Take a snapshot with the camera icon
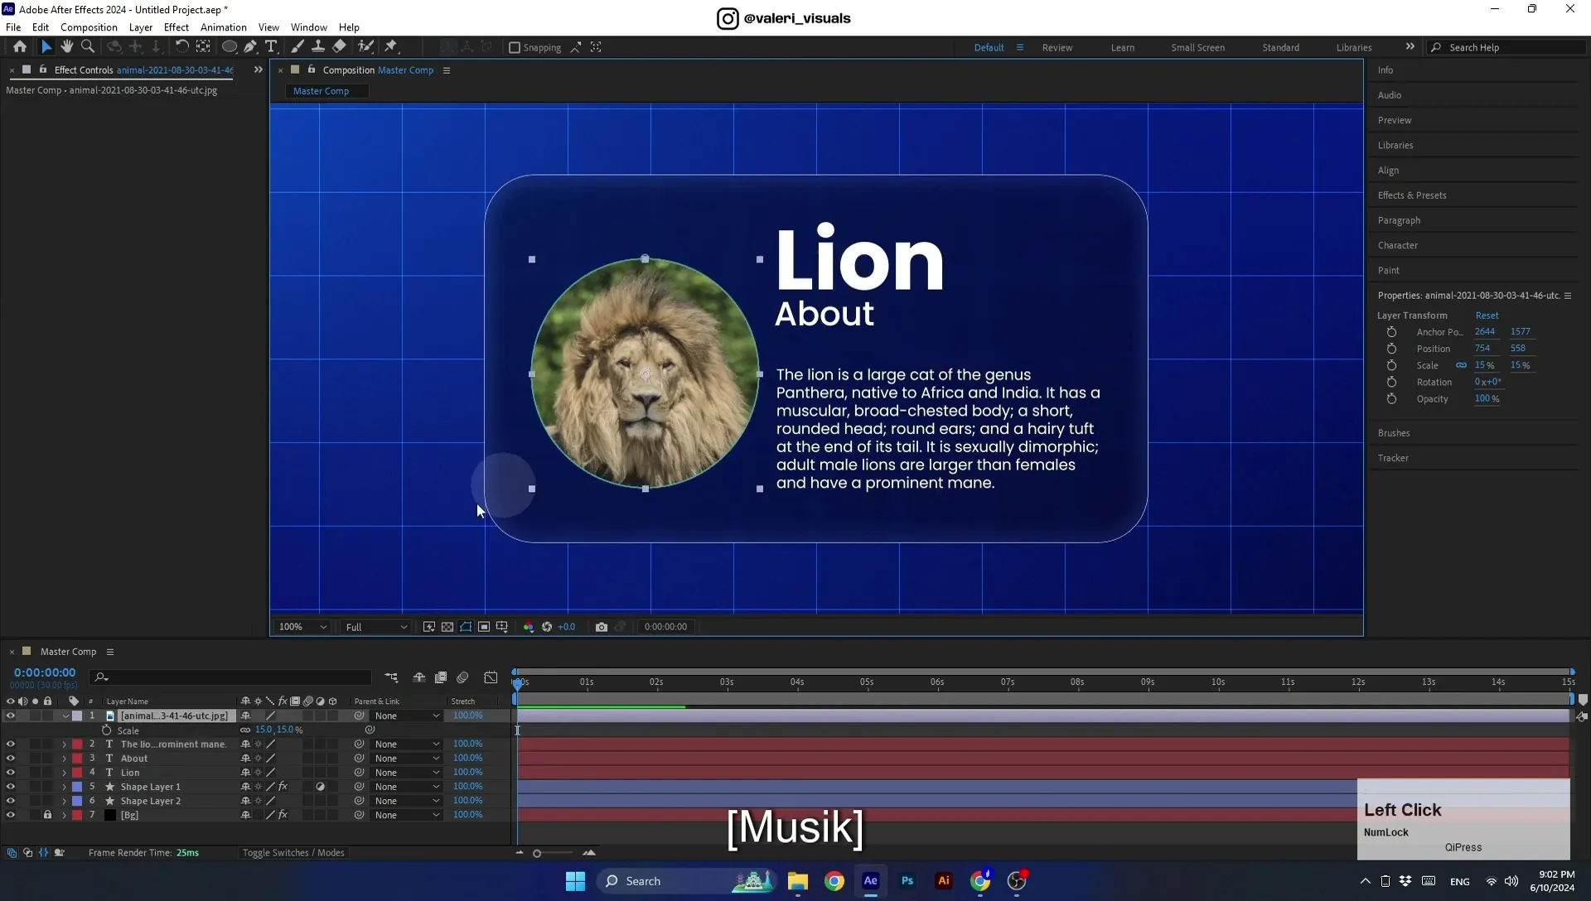This screenshot has height=901, width=1591. point(602,627)
